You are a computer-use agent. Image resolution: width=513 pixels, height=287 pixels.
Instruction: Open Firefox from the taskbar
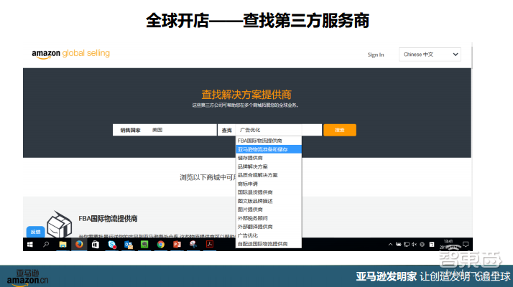(x=79, y=245)
